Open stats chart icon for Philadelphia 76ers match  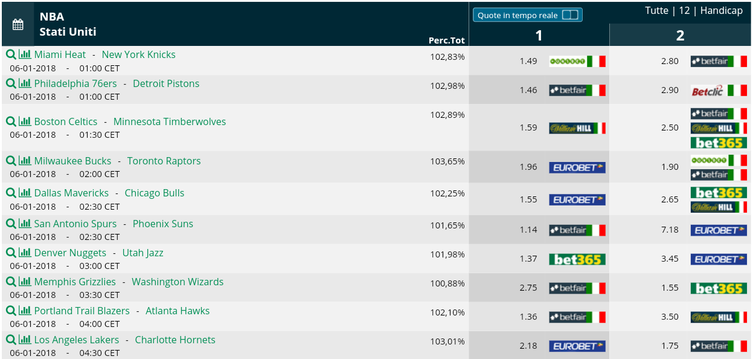pyautogui.click(x=25, y=83)
